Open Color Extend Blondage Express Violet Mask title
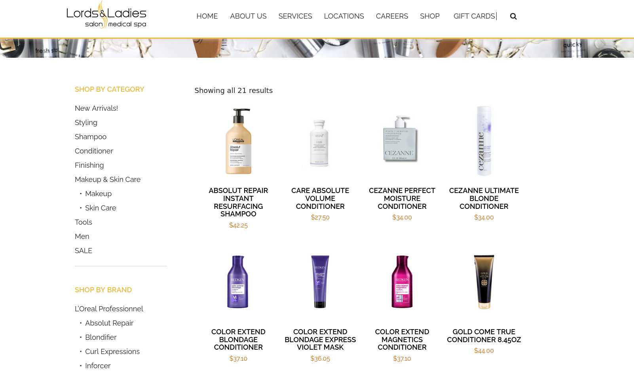Screen dimensions: 634x375 [x=320, y=339]
